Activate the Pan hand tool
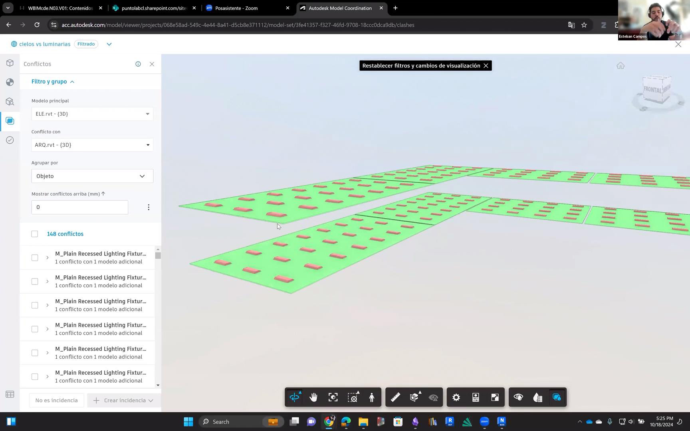The height and width of the screenshot is (431, 690). point(313,397)
